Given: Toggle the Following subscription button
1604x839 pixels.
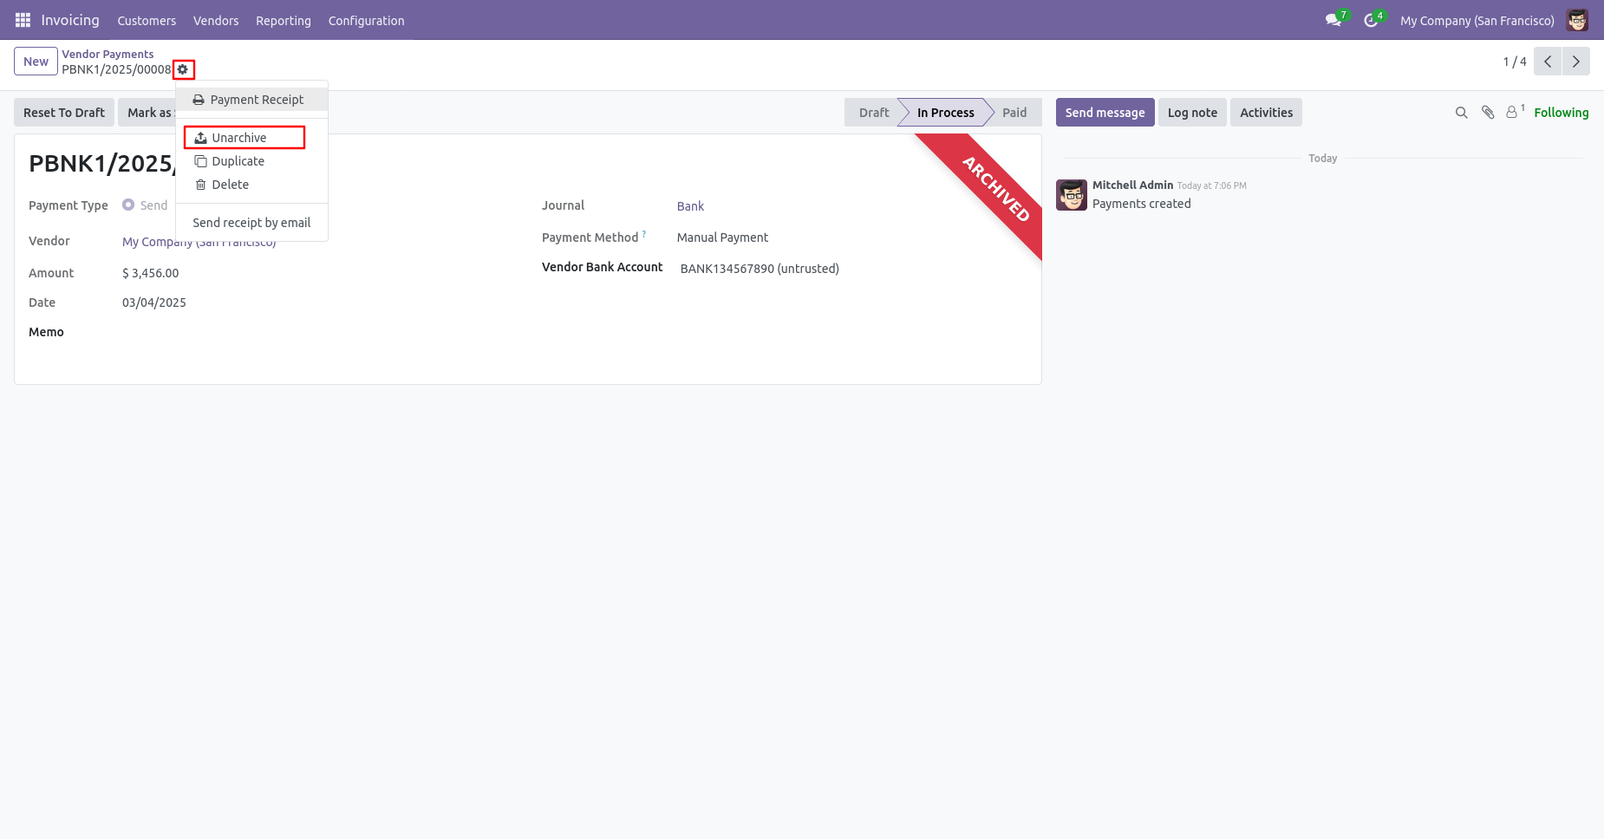Looking at the screenshot, I should click(x=1562, y=113).
